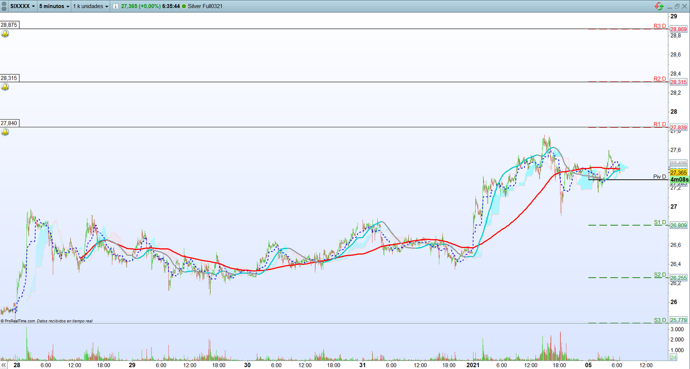Click the 05 date label on time axis
Image resolution: width=690 pixels, height=369 pixels.
588,365
